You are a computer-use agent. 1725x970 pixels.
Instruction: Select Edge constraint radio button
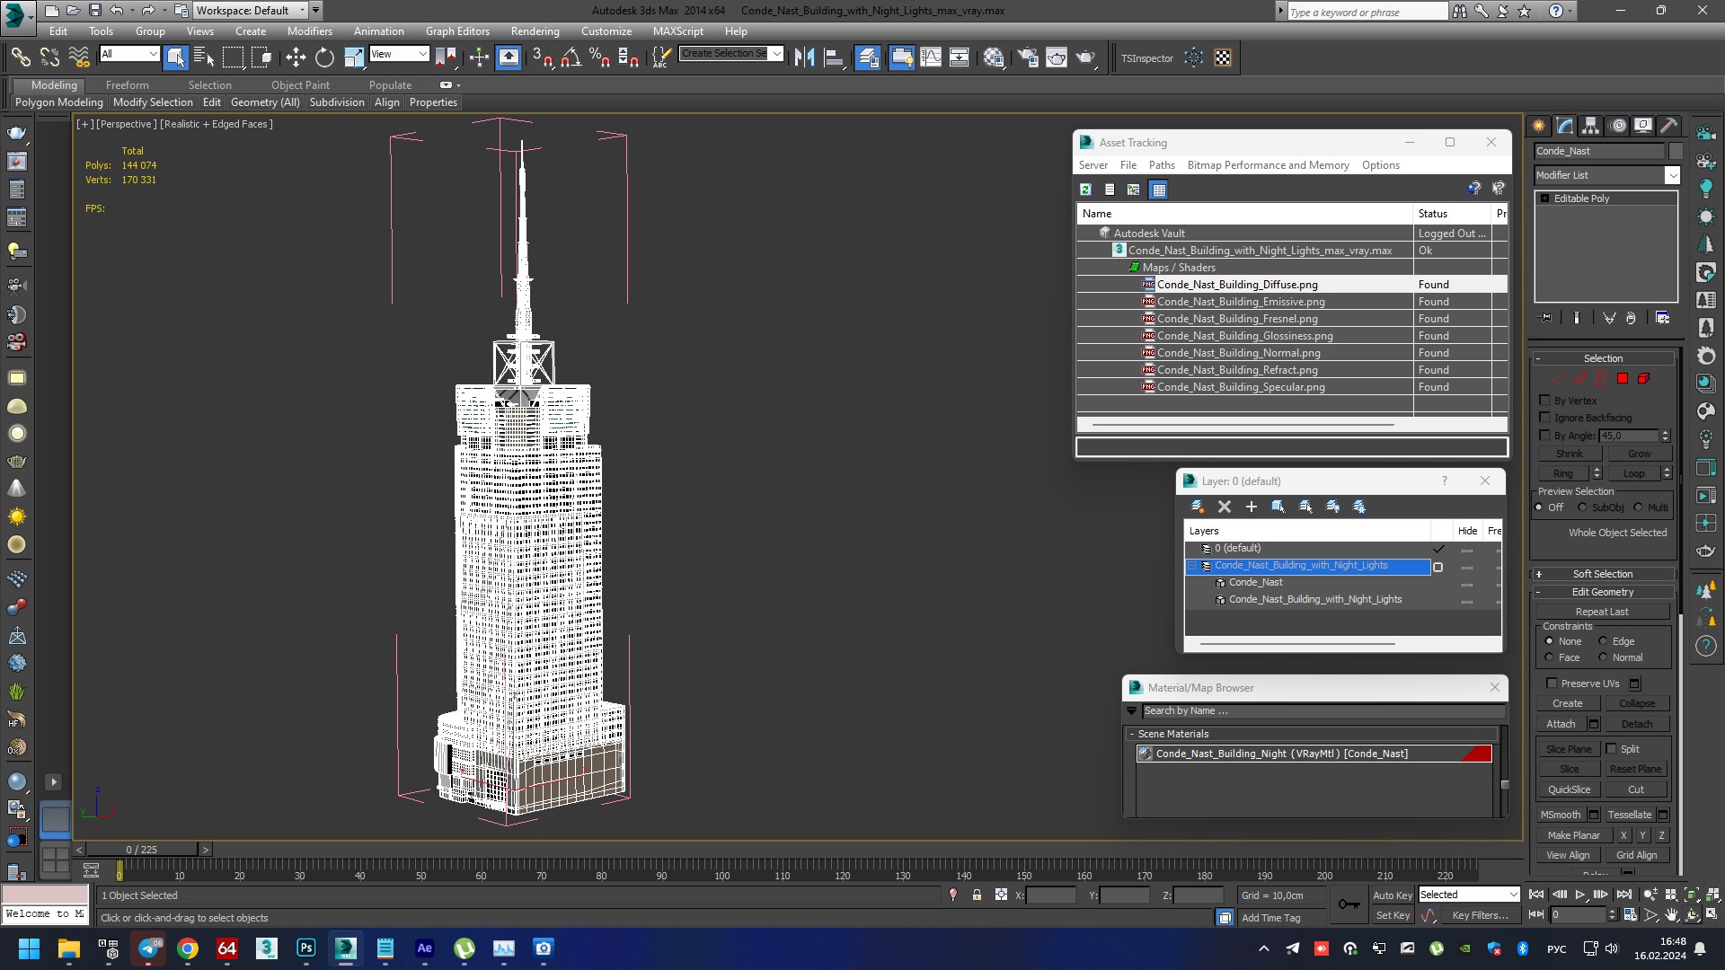point(1603,641)
